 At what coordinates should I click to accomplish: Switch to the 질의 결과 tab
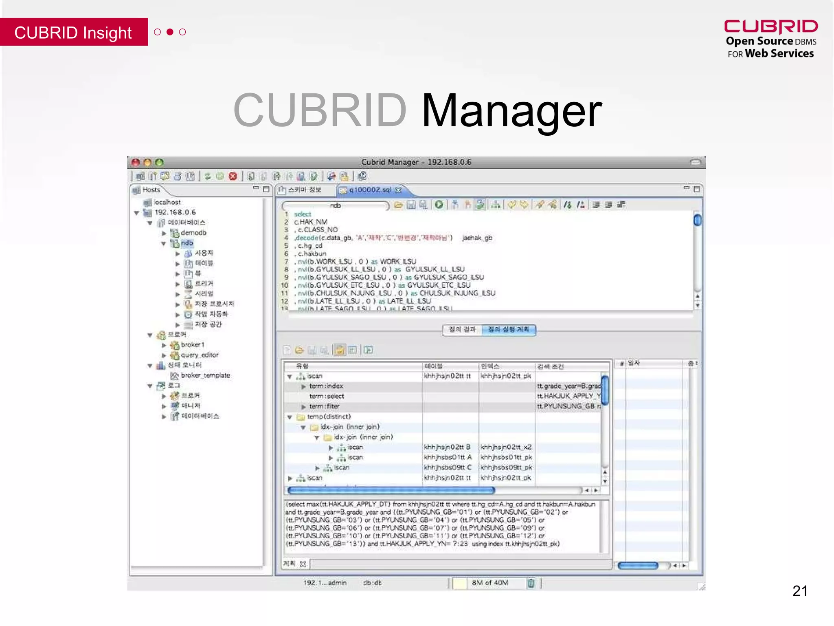click(462, 329)
